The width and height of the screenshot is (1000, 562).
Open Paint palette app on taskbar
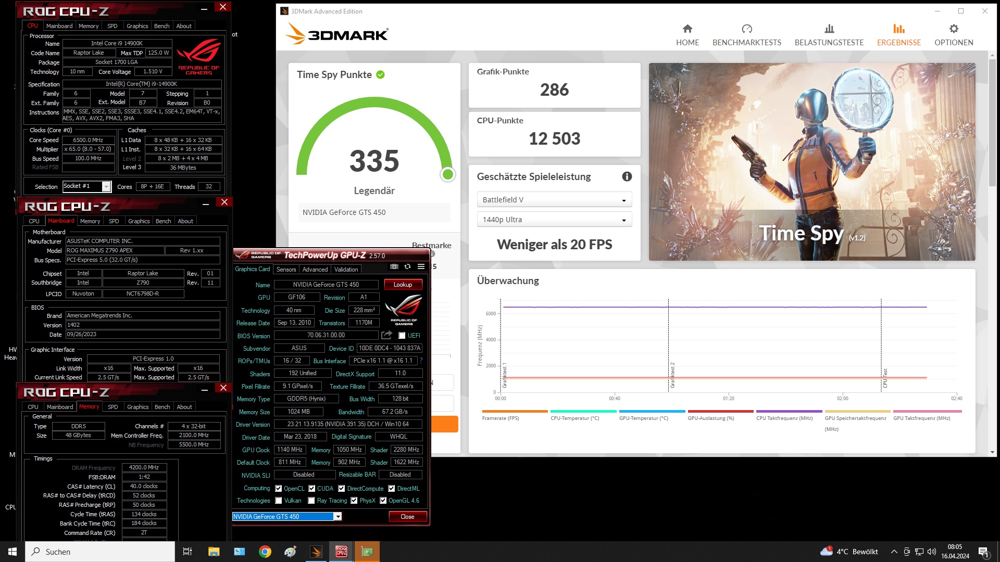coord(290,552)
